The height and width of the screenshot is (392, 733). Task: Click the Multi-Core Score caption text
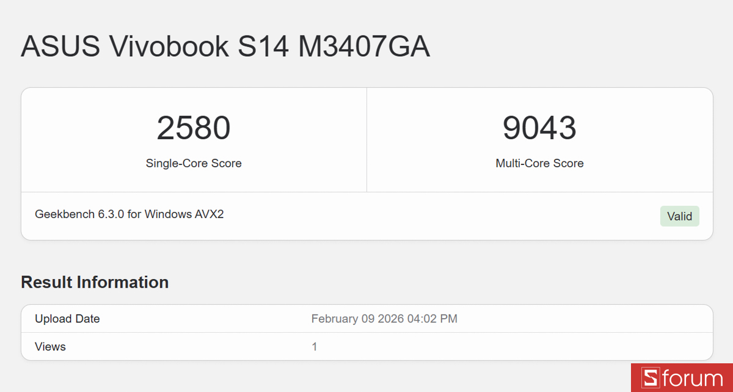click(539, 163)
